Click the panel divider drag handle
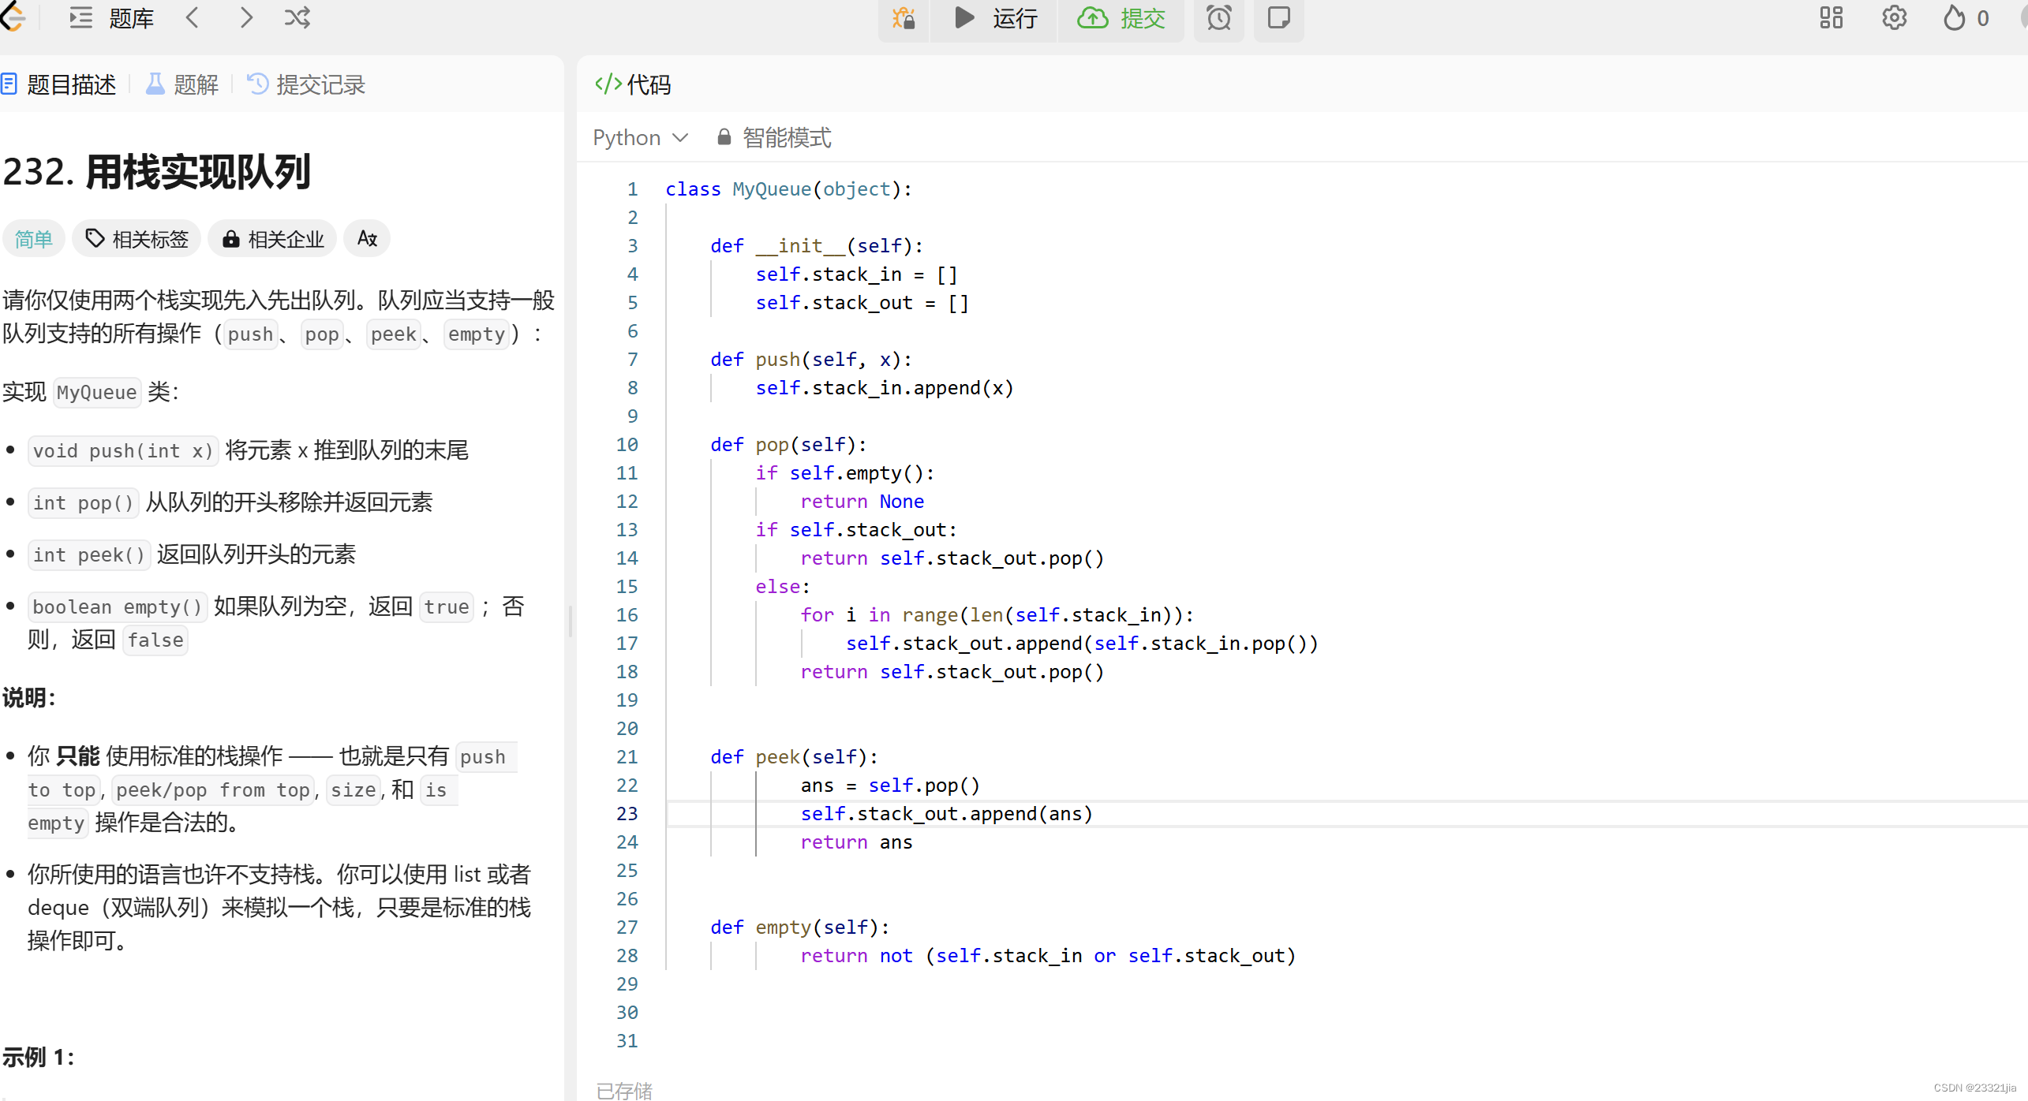 tap(571, 621)
